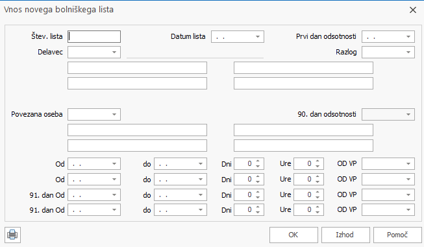Click the printer icon to print the sick leave form

pyautogui.click(x=12, y=235)
